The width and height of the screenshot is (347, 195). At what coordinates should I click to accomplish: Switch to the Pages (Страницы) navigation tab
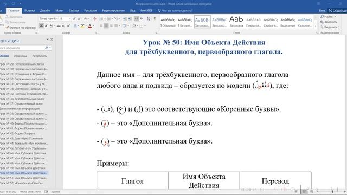(20, 56)
